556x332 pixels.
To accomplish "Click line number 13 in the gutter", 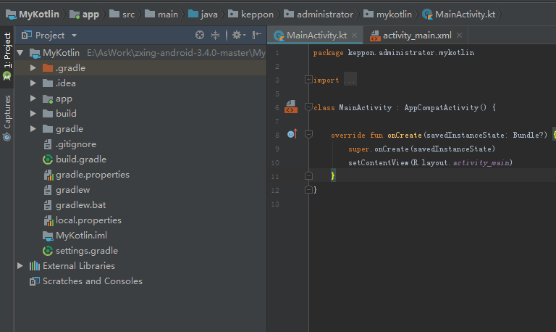I will point(275,204).
